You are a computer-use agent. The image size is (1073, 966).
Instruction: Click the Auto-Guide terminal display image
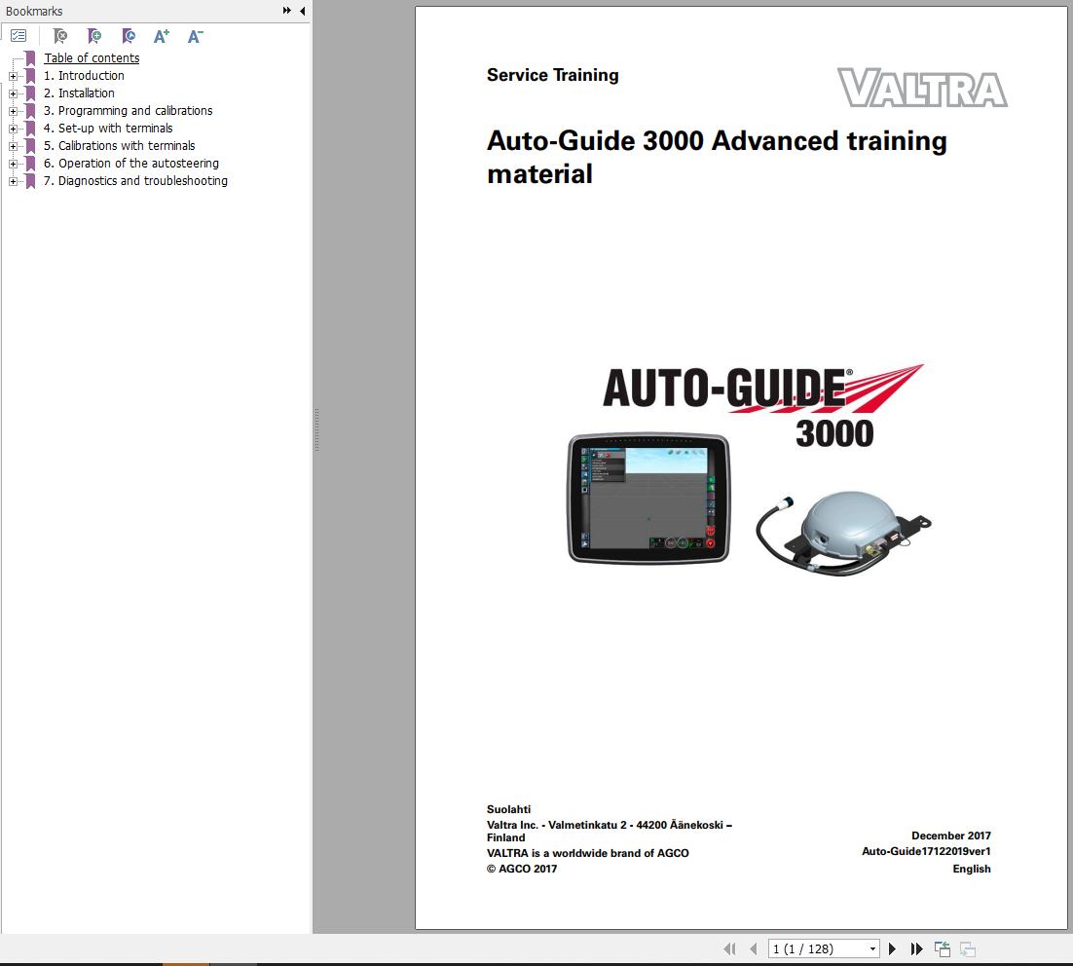click(648, 498)
